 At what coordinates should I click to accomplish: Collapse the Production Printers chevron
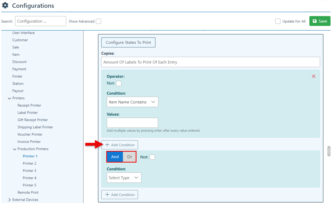coord(15,149)
